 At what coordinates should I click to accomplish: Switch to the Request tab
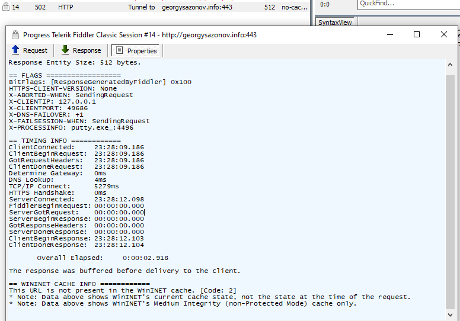(29, 50)
